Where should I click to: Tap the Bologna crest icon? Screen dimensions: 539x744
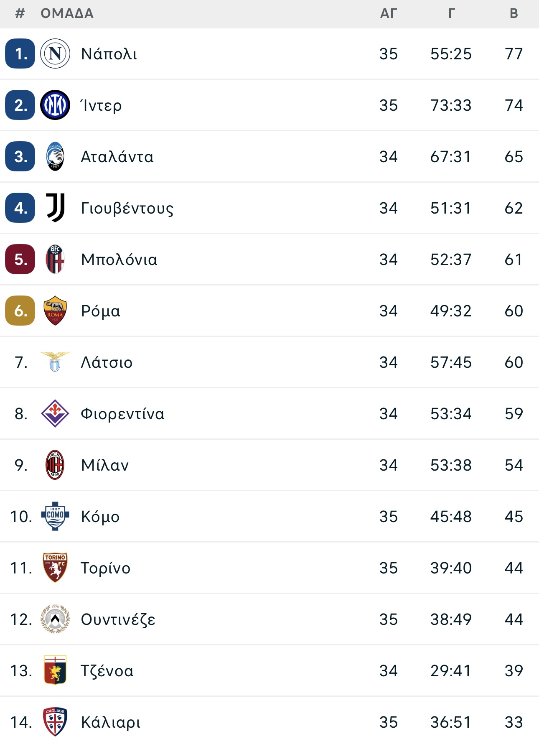pyautogui.click(x=55, y=259)
